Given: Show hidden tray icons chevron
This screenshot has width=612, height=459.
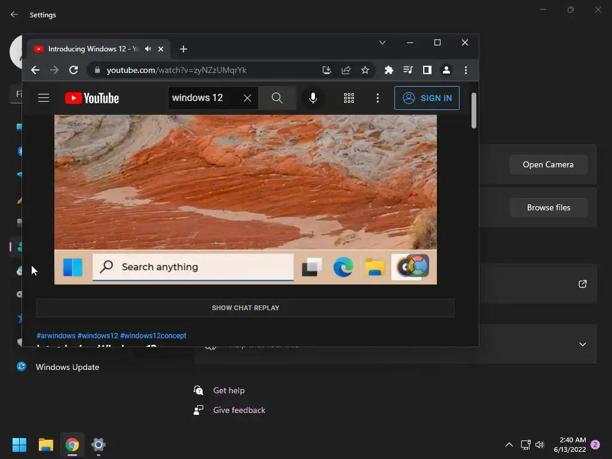Looking at the screenshot, I should [x=509, y=445].
